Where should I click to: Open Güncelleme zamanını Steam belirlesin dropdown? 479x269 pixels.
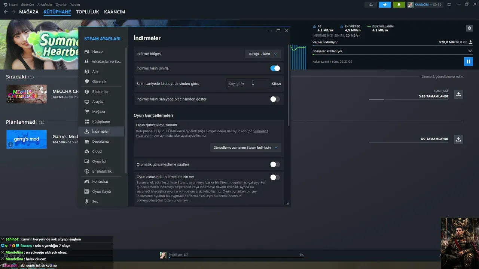tap(245, 148)
